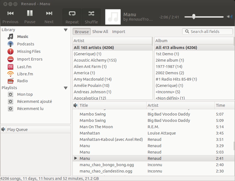Select the Manu track lasting 5:03
The width and height of the screenshot is (235, 181).
153,152
